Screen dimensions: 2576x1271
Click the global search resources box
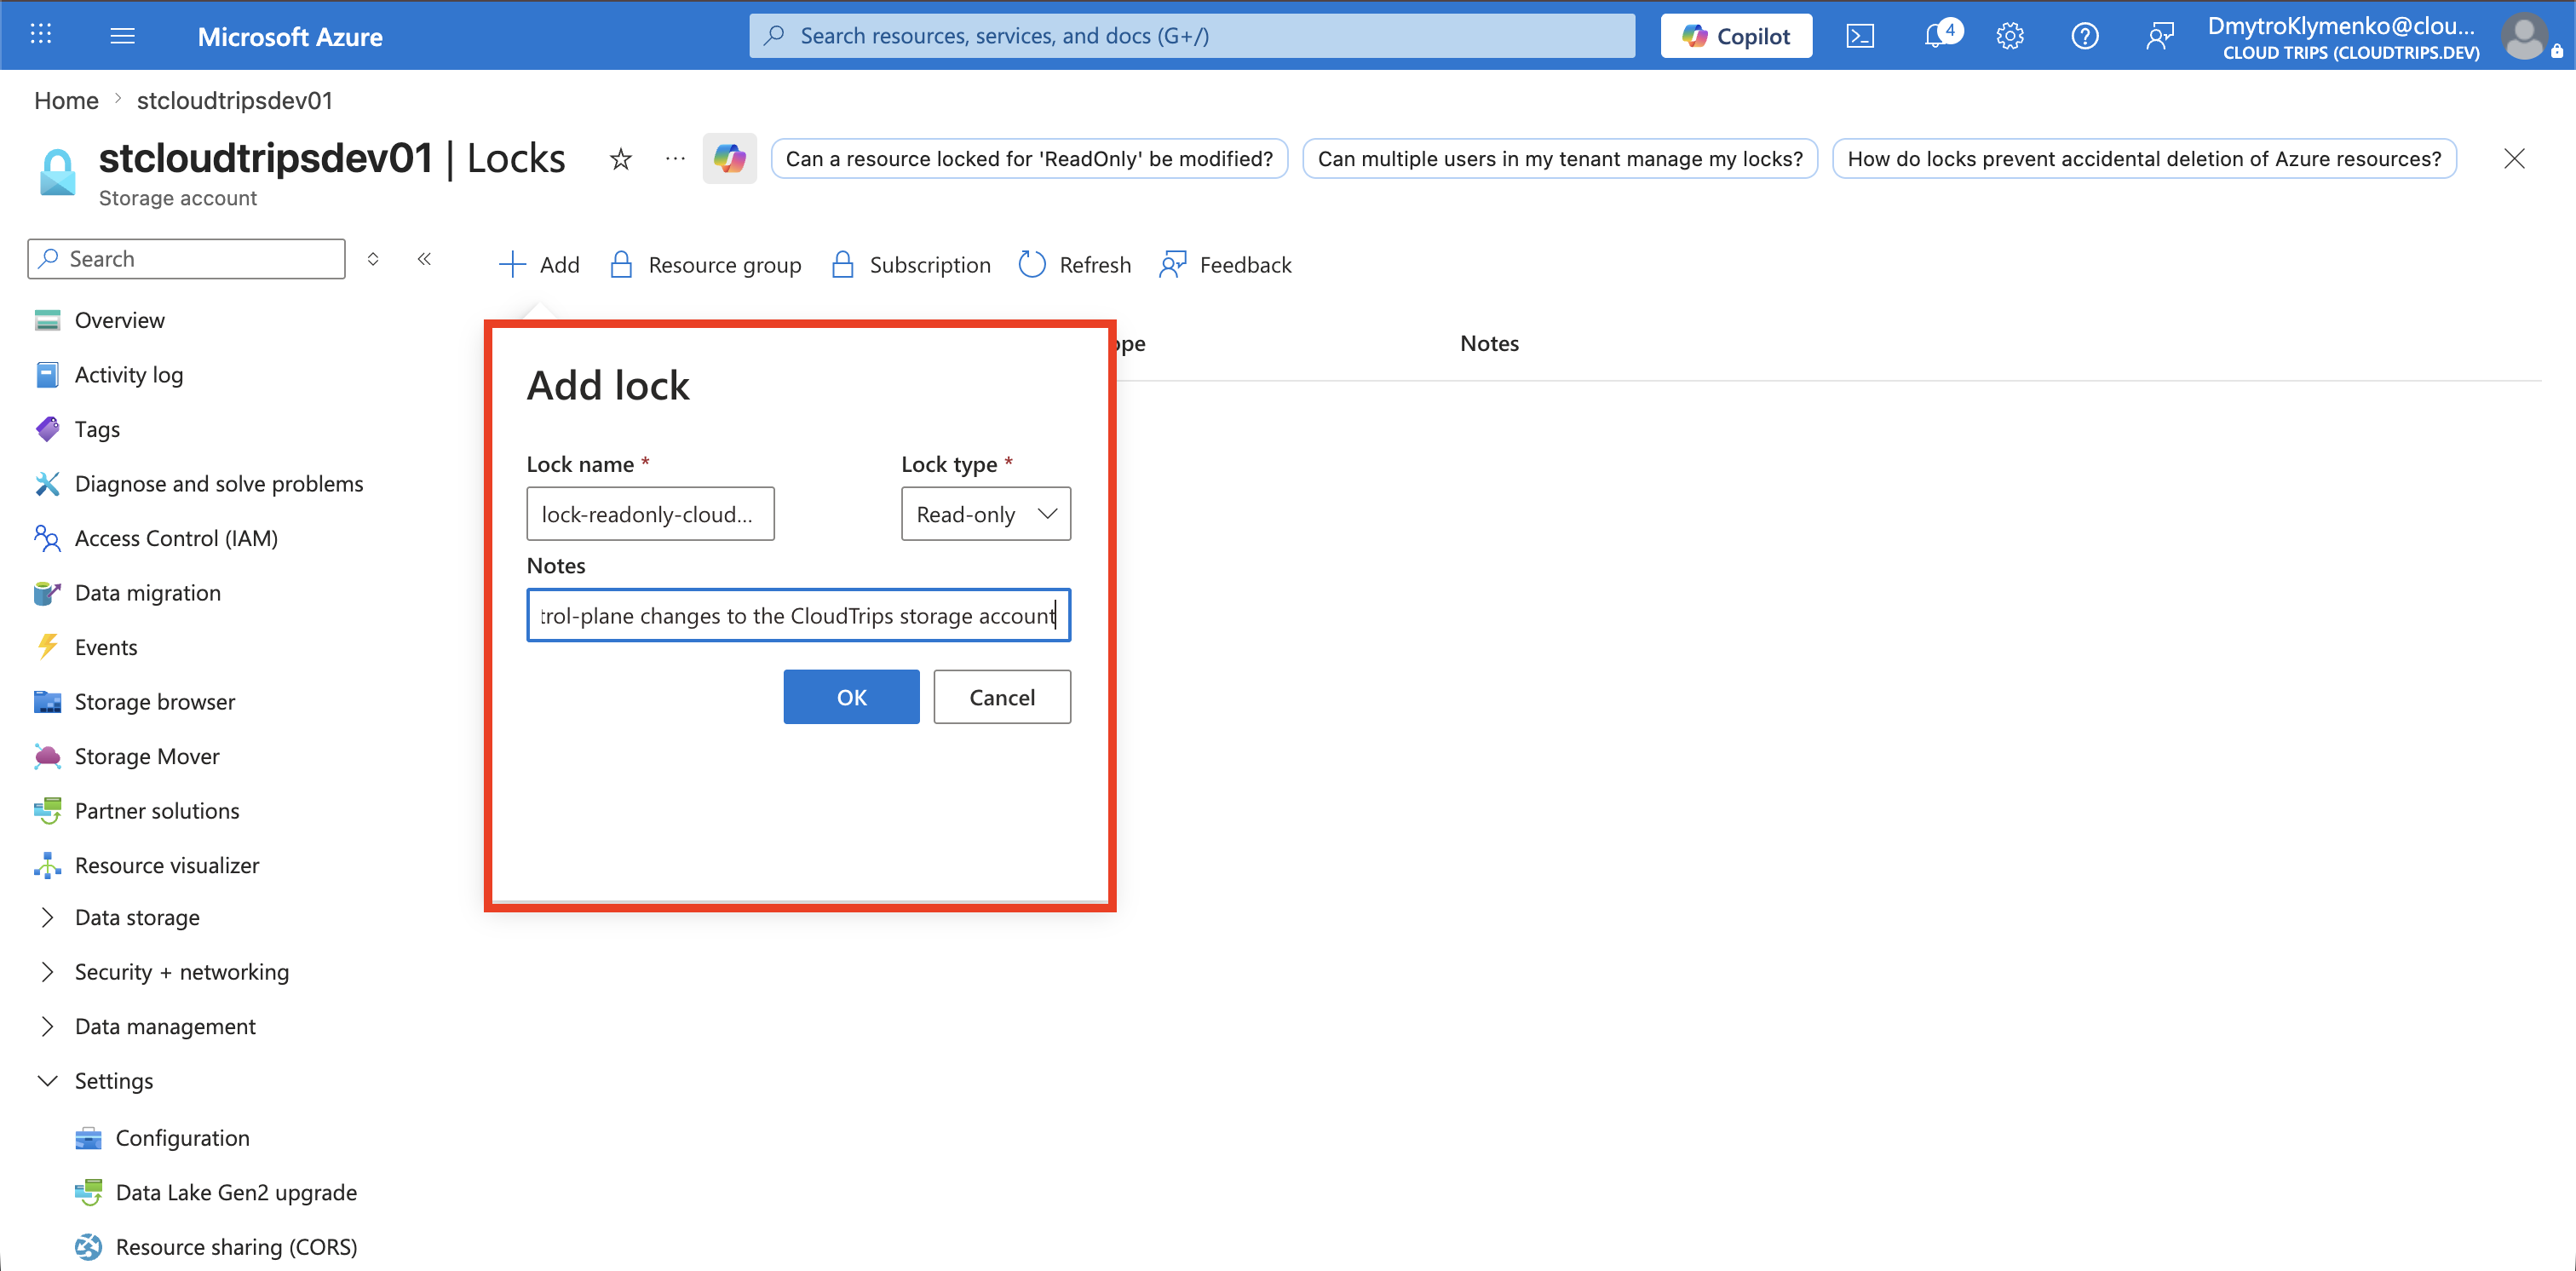tap(1192, 36)
